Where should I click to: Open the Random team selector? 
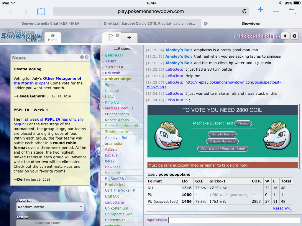[50, 223]
